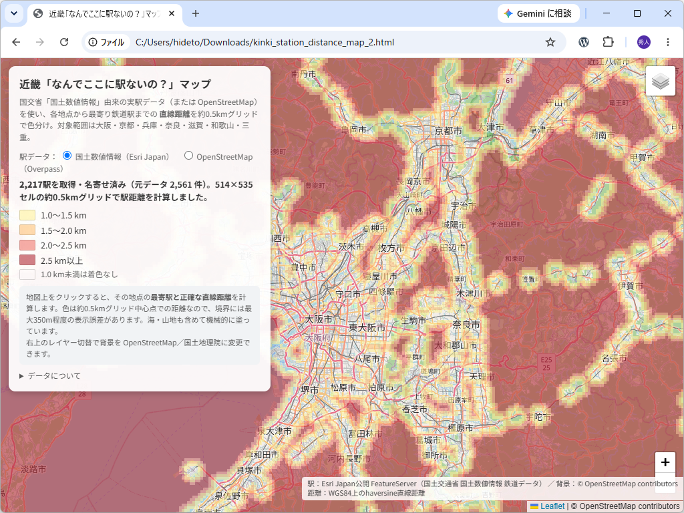Click the 木津川市 label on the map

(474, 293)
